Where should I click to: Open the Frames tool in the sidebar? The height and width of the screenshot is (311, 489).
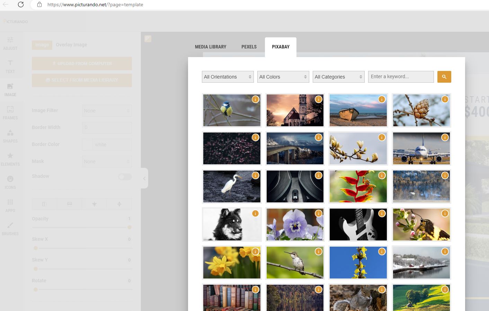pos(10,113)
